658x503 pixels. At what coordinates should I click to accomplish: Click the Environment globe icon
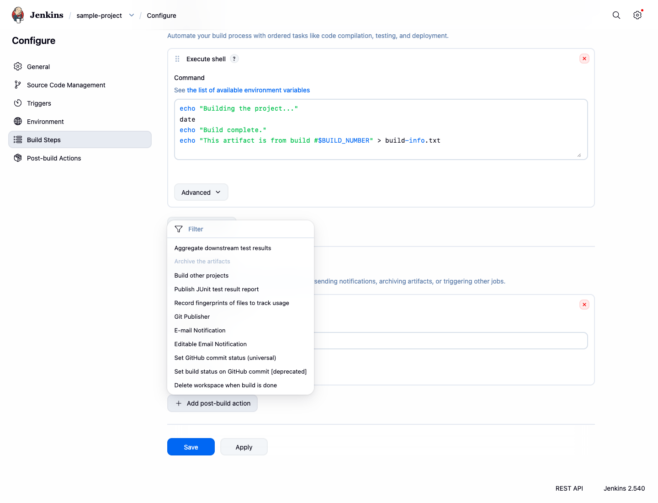click(x=18, y=121)
